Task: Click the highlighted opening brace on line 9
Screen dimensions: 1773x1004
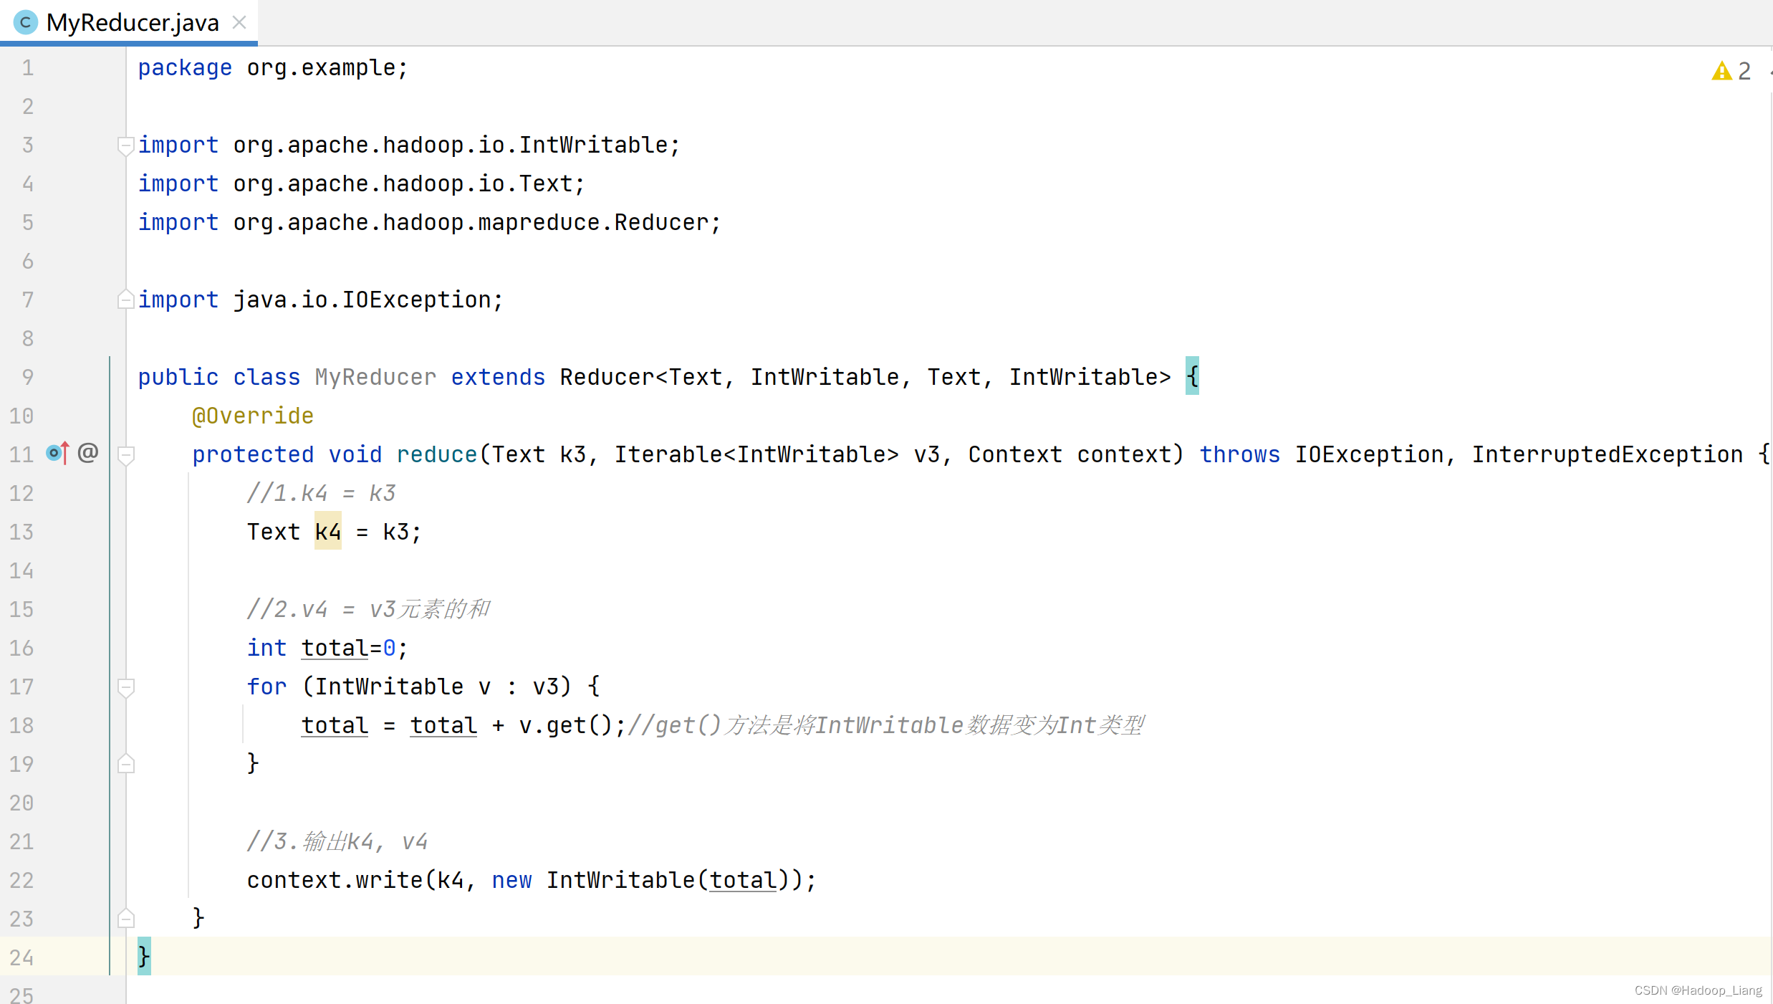Action: coord(1191,376)
